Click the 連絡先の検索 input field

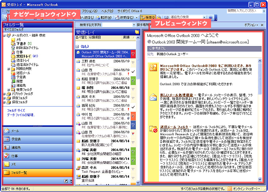[186, 17]
